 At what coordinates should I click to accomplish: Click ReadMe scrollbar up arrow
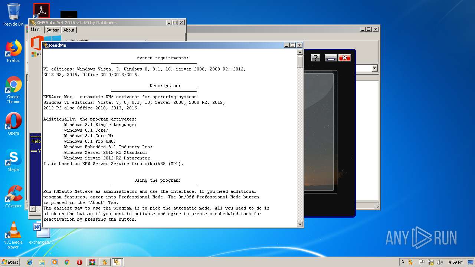[x=300, y=52]
